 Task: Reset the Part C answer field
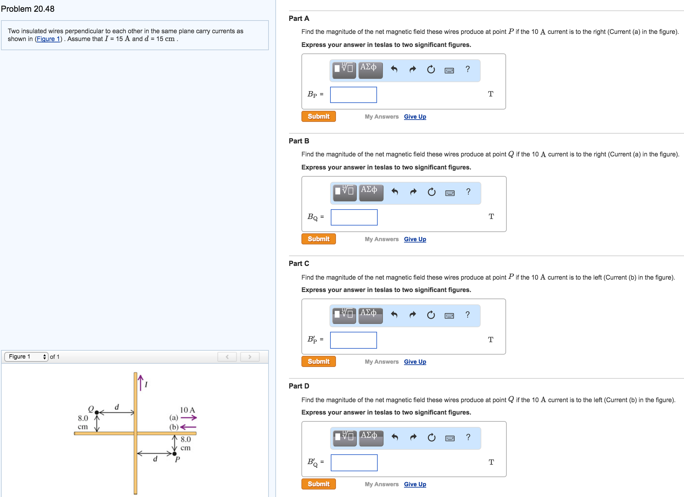[431, 314]
